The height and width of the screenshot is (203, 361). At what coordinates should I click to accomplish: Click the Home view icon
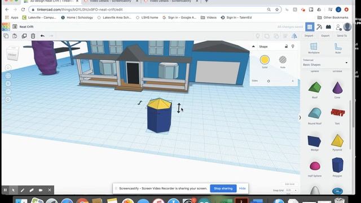click(8, 68)
